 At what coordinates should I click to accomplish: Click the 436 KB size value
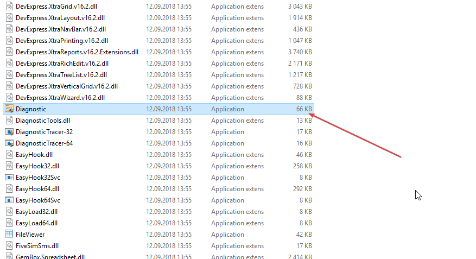click(302, 29)
